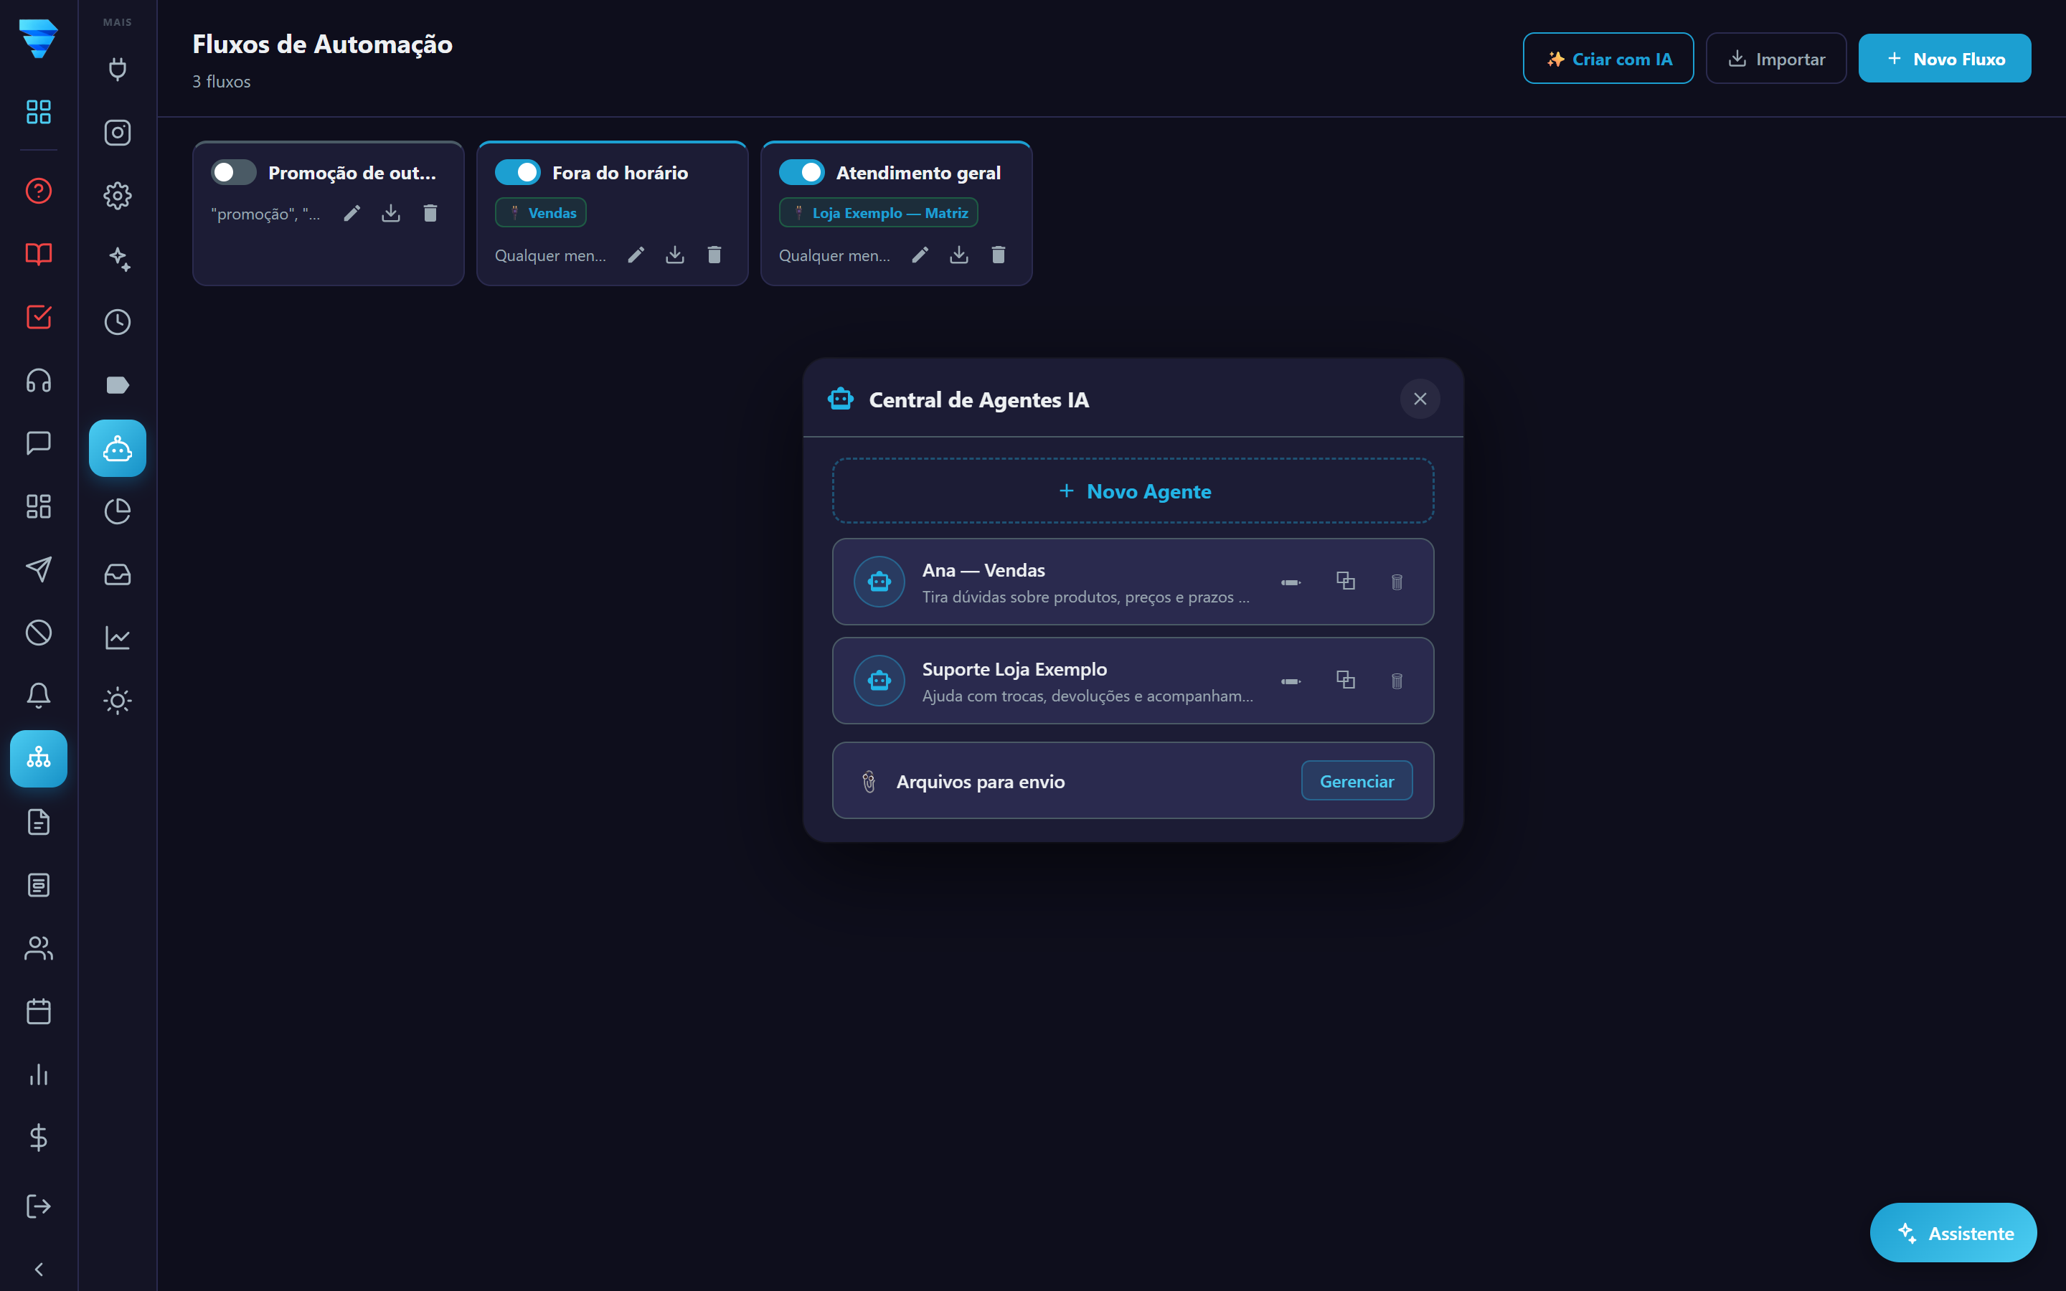The width and height of the screenshot is (2066, 1291).
Task: Open the paper plane send icon
Action: point(39,569)
